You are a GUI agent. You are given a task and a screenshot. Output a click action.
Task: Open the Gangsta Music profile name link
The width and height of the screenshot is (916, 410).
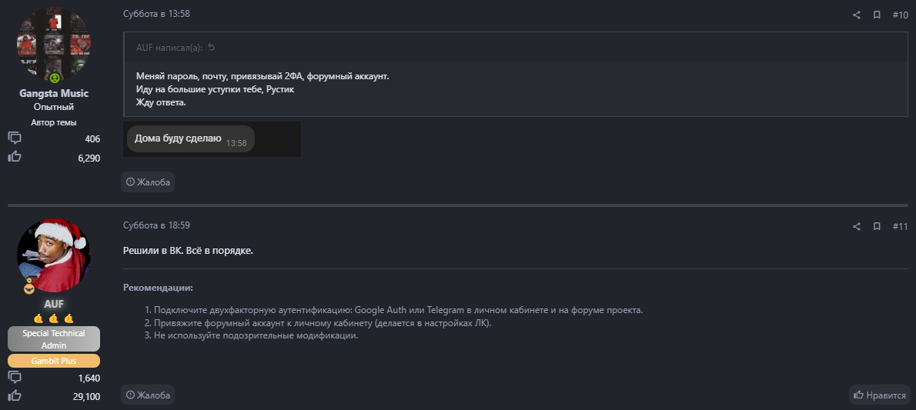[x=54, y=93]
